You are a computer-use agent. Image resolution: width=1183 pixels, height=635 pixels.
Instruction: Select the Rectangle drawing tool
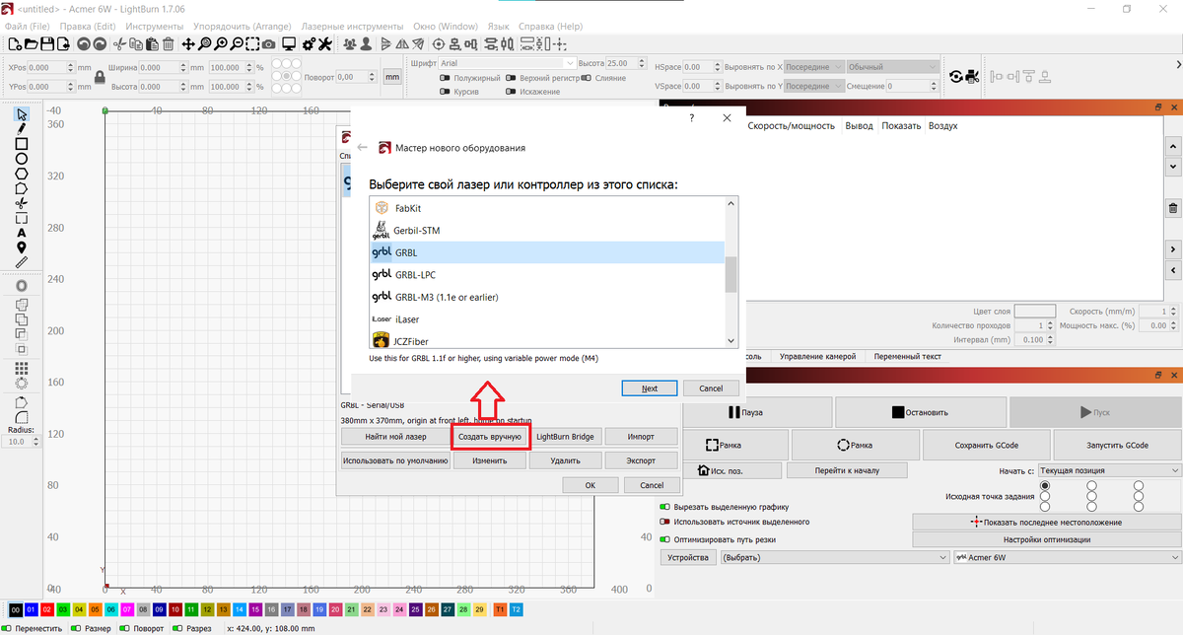click(x=21, y=144)
